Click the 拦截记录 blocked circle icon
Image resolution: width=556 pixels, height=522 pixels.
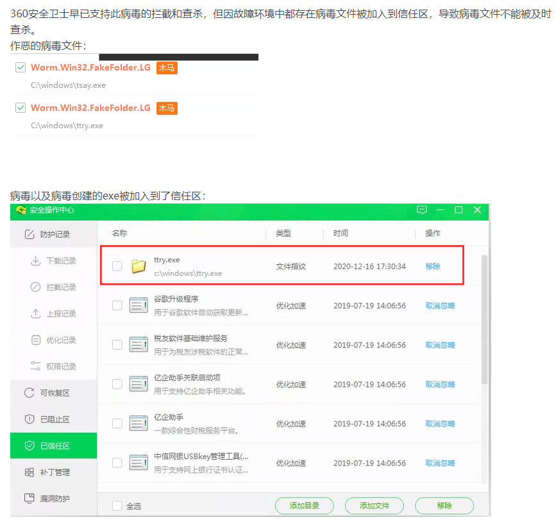(x=35, y=287)
